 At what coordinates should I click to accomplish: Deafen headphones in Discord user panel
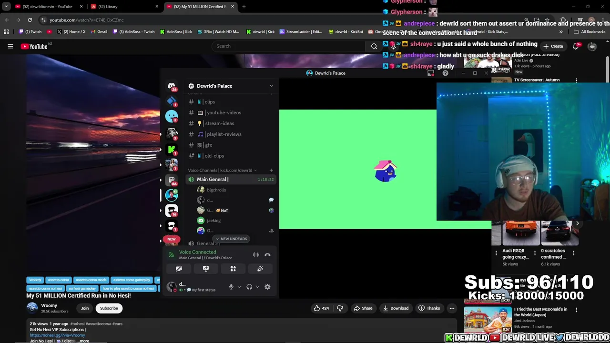(249, 287)
